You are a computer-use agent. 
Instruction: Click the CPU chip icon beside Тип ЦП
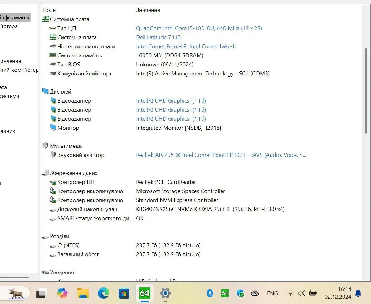click(53, 28)
